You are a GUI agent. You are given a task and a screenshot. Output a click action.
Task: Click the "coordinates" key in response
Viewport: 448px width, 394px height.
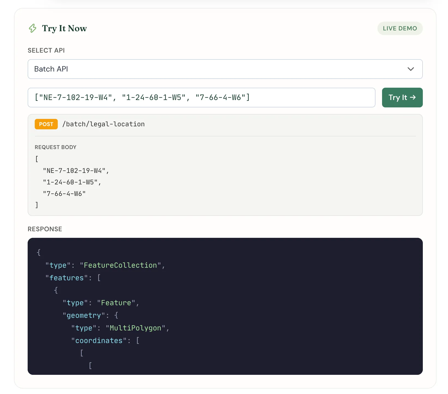(x=99, y=341)
